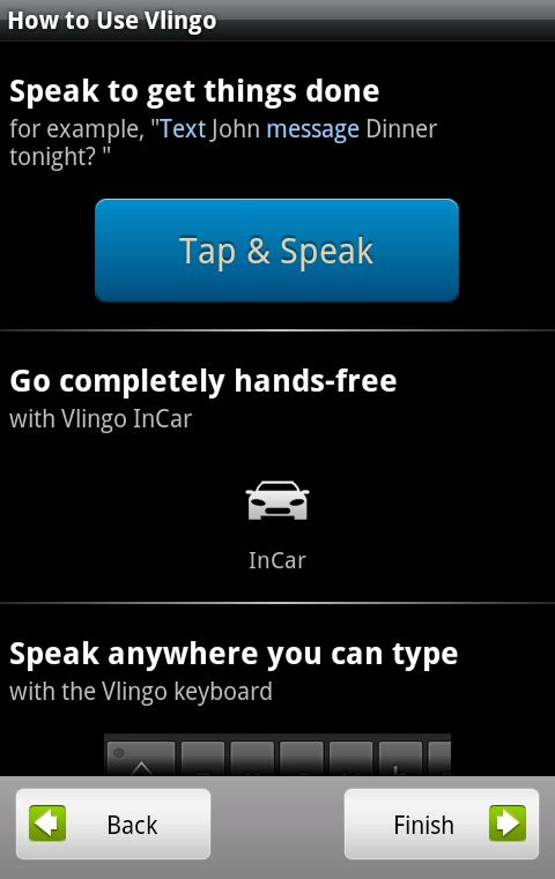Click the green left arrow on Back
The image size is (555, 879).
[x=47, y=824]
